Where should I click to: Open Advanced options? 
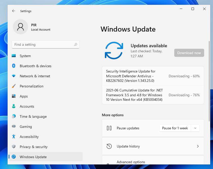pyautogui.click(x=153, y=161)
